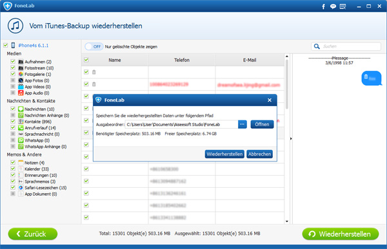Click Abbrechen to cancel the dialog
387x249 pixels.
pos(260,154)
